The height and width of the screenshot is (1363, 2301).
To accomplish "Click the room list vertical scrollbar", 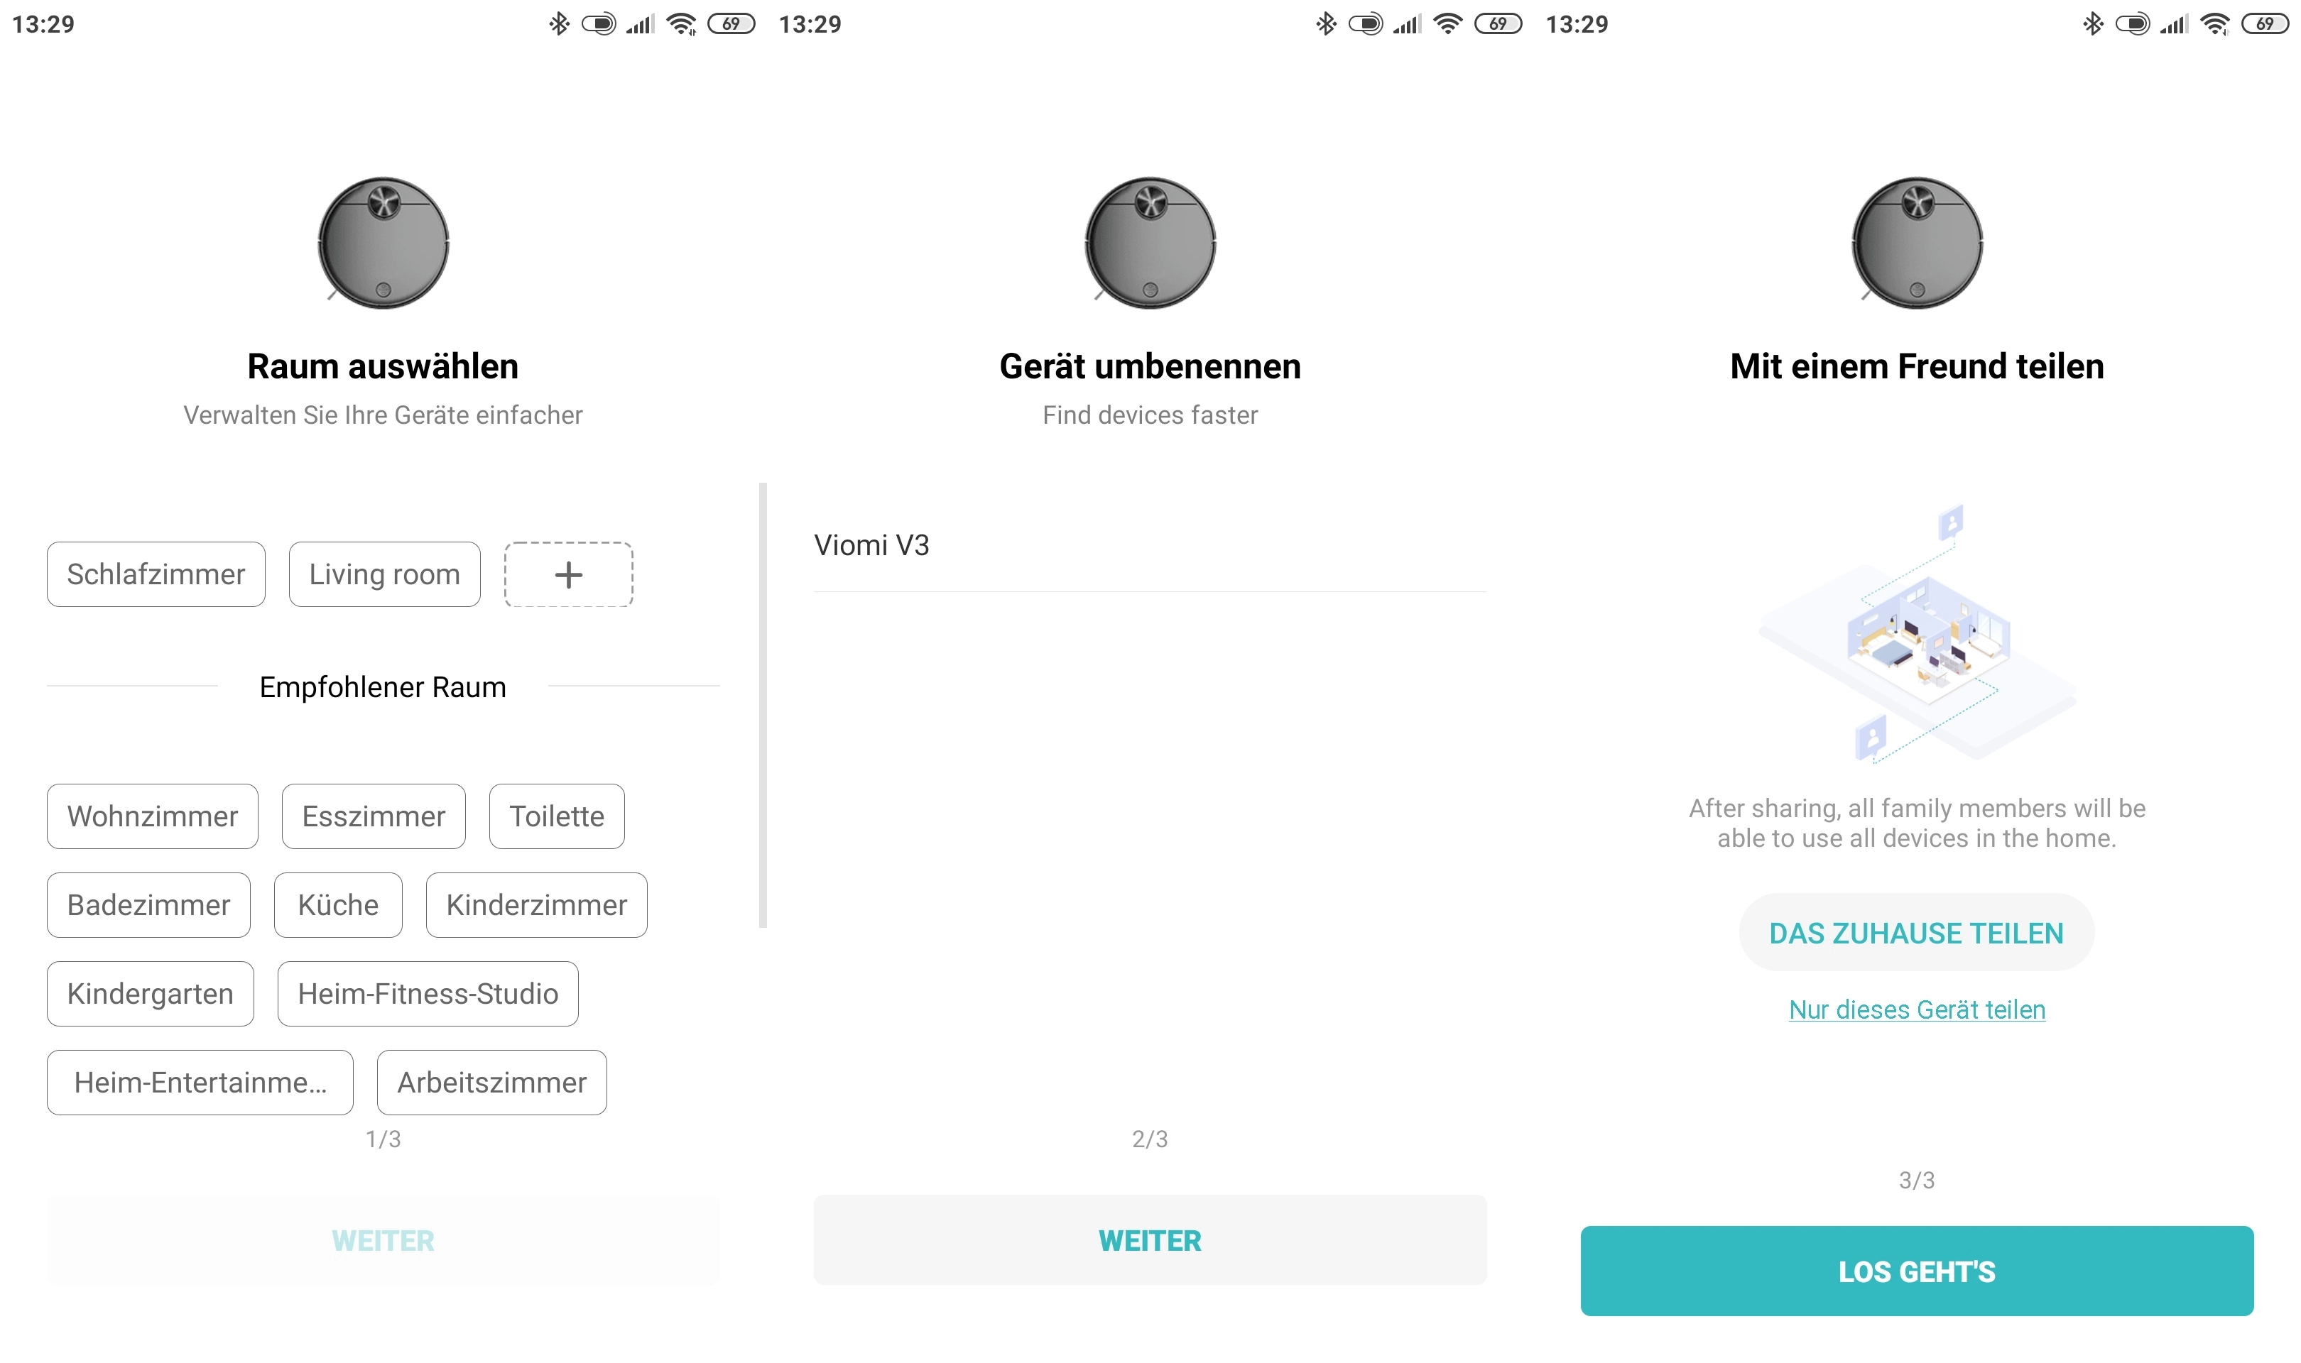I will (x=763, y=704).
